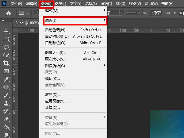Select the Brush tool
184x138 pixels.
[6, 95]
